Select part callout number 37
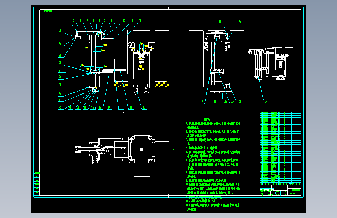 click(201, 102)
